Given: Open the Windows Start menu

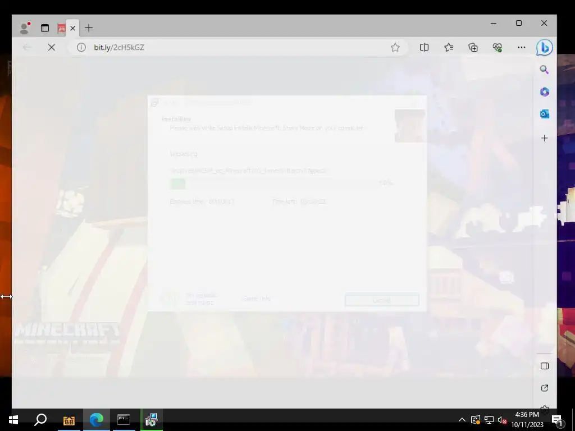Looking at the screenshot, I should 13,420.
